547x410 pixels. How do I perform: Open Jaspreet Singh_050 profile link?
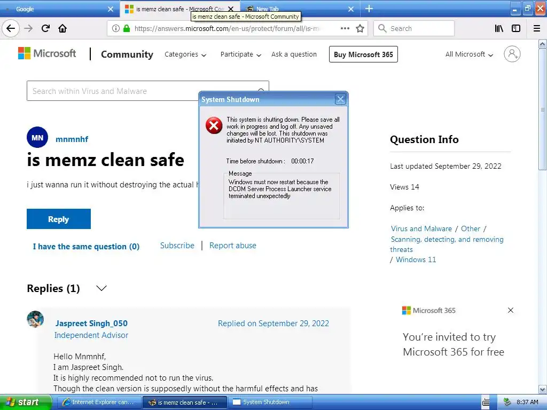[x=91, y=323]
